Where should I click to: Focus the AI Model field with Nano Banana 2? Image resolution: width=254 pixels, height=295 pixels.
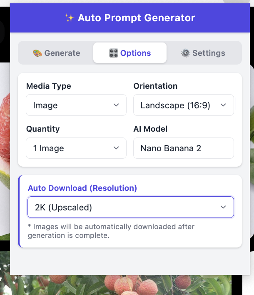[184, 148]
